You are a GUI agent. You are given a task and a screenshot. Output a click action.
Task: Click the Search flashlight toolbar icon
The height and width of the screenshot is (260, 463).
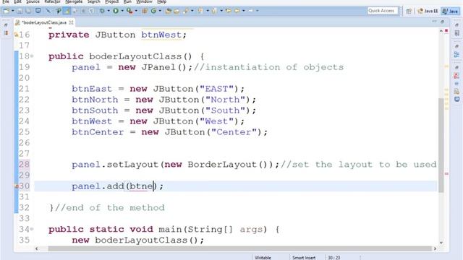point(186,11)
